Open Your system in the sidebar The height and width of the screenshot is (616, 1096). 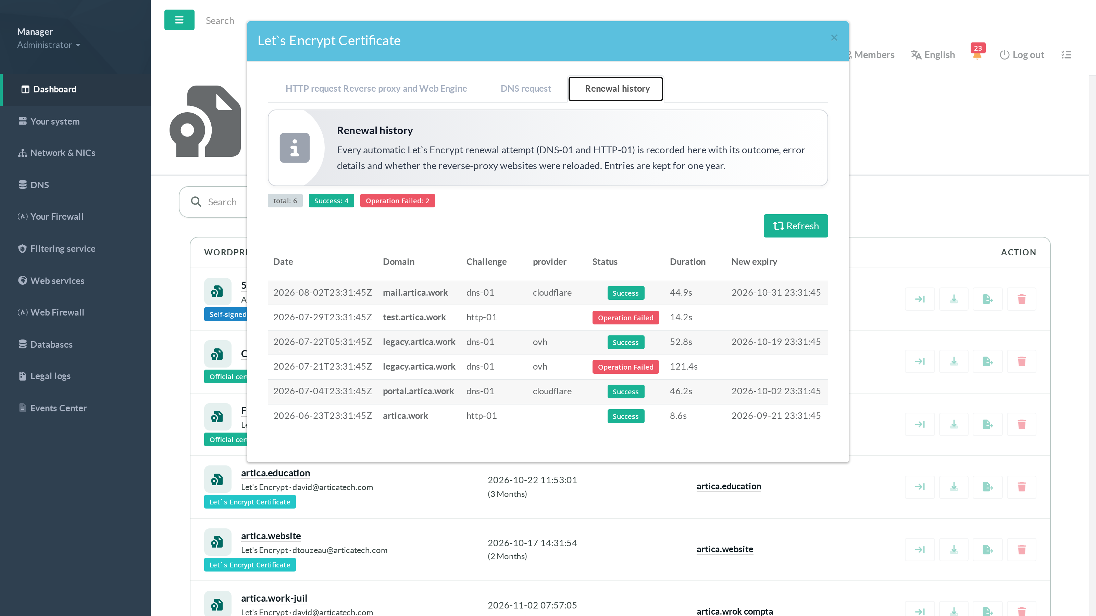76,121
